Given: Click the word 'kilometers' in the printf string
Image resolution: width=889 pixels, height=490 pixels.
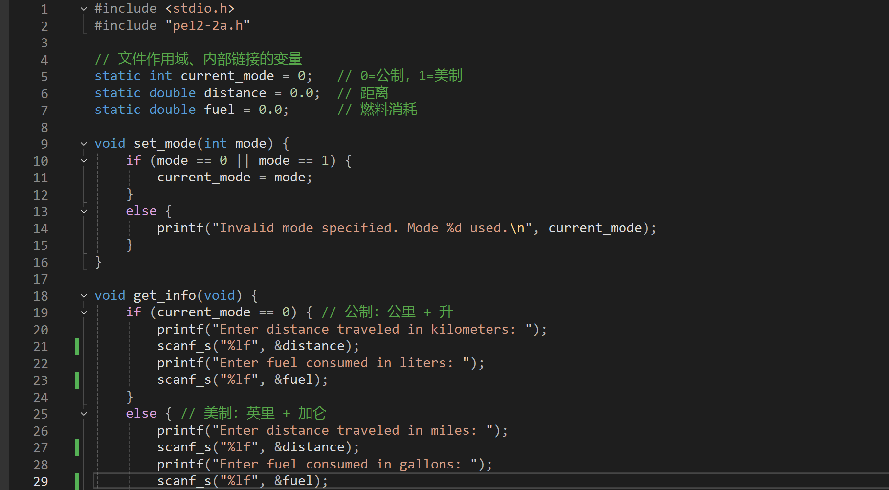Looking at the screenshot, I should pos(470,330).
